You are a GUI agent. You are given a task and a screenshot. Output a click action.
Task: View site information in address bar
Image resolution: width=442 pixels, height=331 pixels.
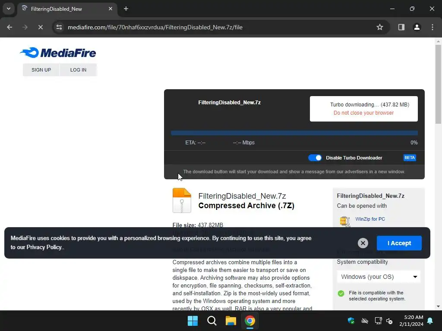click(59, 27)
